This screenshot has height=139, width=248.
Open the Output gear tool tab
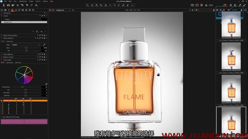coord(30,10)
